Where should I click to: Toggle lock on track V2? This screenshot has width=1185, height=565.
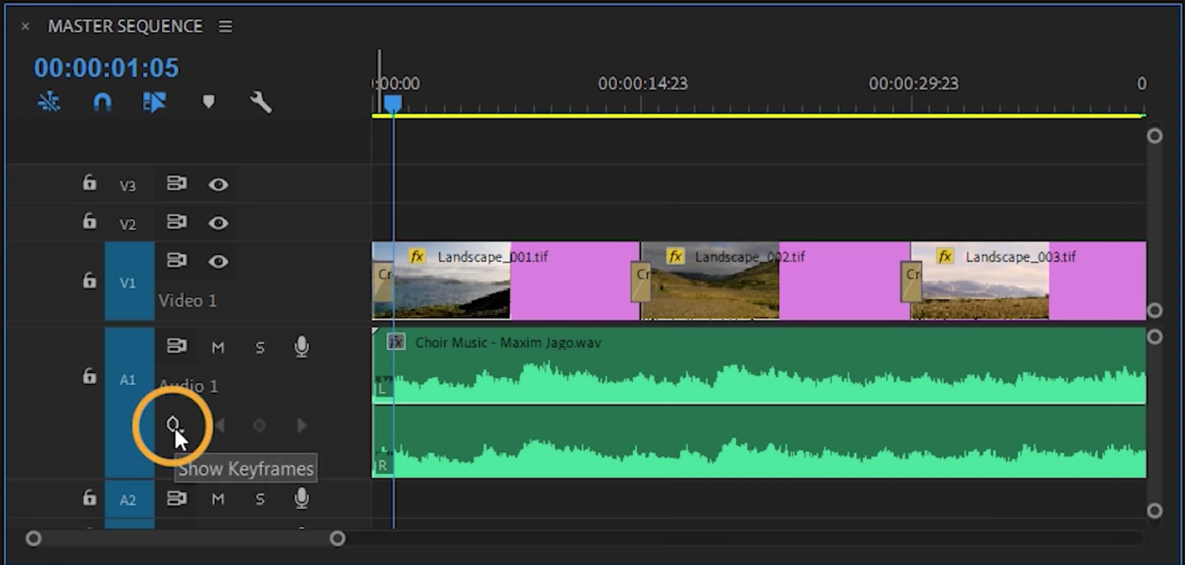pos(89,221)
